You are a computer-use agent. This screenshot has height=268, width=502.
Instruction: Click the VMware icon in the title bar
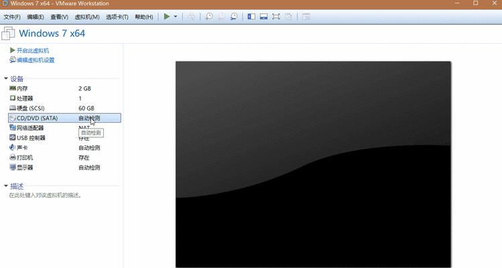[x=5, y=3]
